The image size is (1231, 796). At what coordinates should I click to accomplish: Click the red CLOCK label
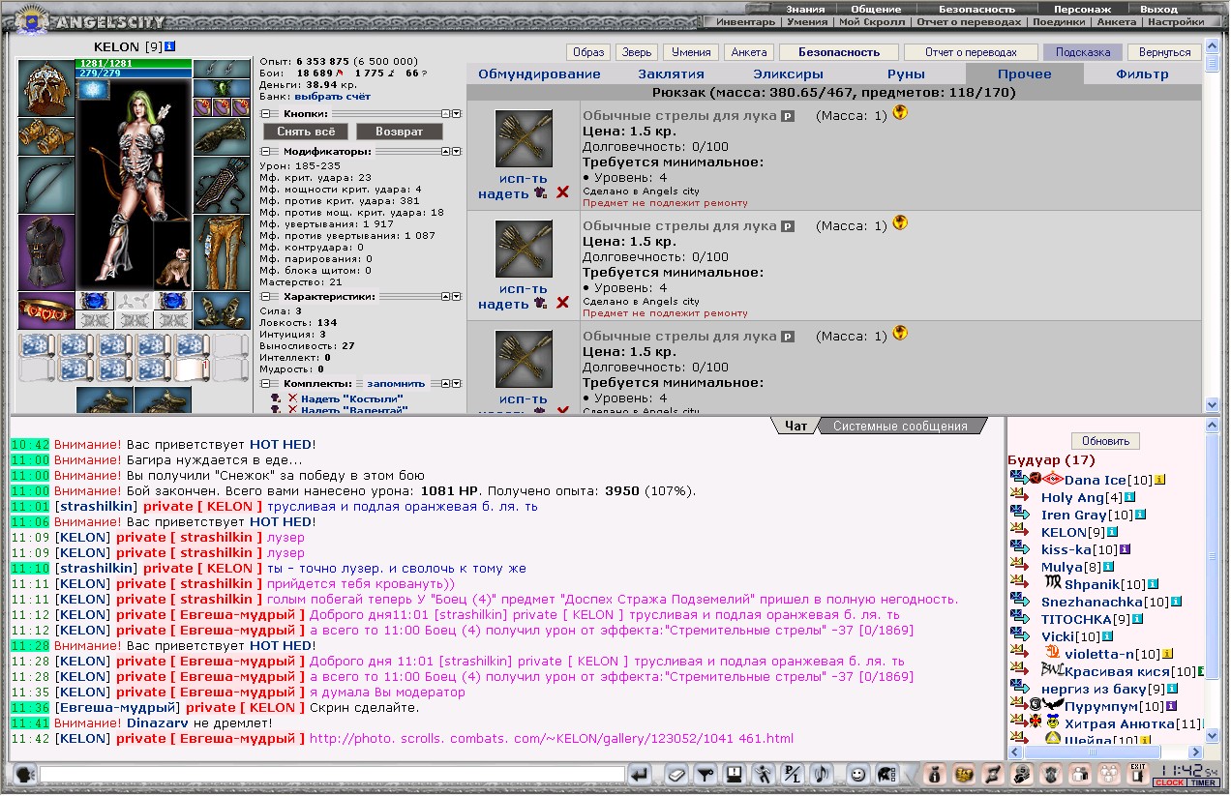(1169, 782)
